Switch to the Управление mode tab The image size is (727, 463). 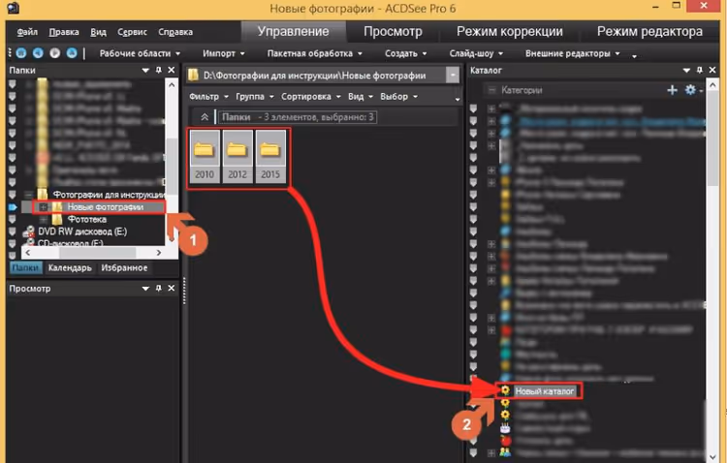click(294, 32)
